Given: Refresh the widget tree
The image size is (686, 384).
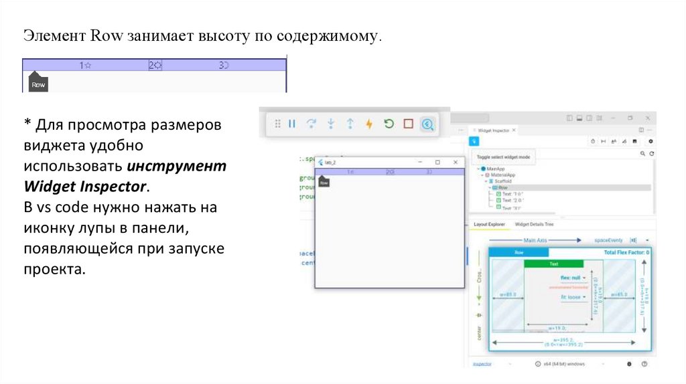Looking at the screenshot, I should [x=651, y=154].
